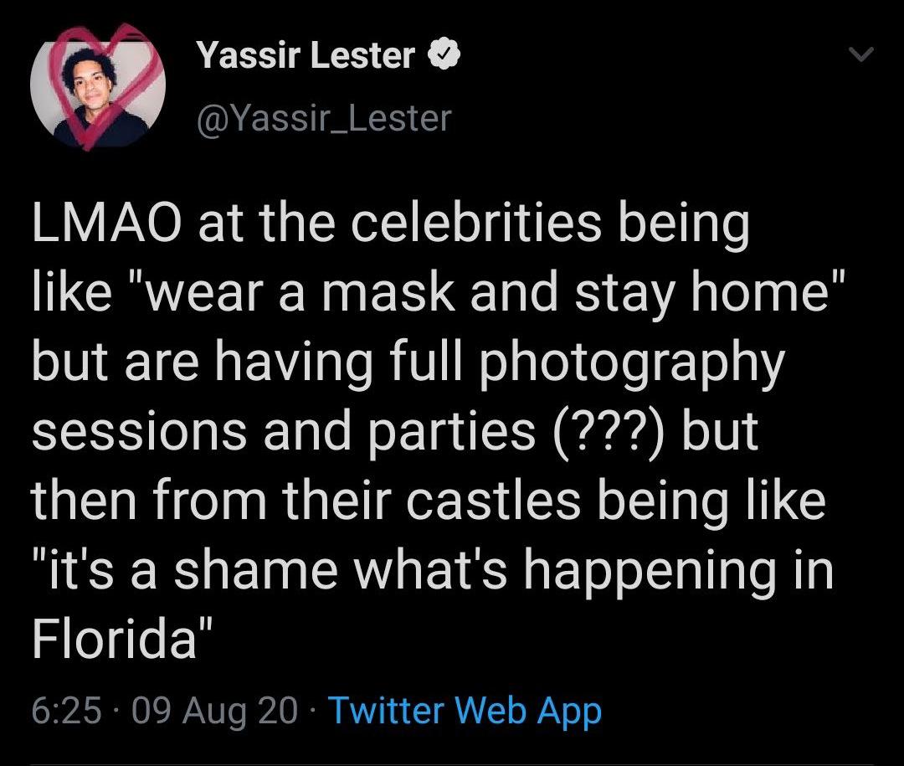Click the blue verified badge icon

[x=443, y=55]
